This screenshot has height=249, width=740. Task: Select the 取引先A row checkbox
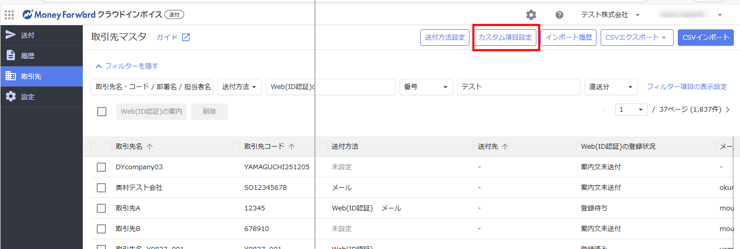[x=102, y=208]
